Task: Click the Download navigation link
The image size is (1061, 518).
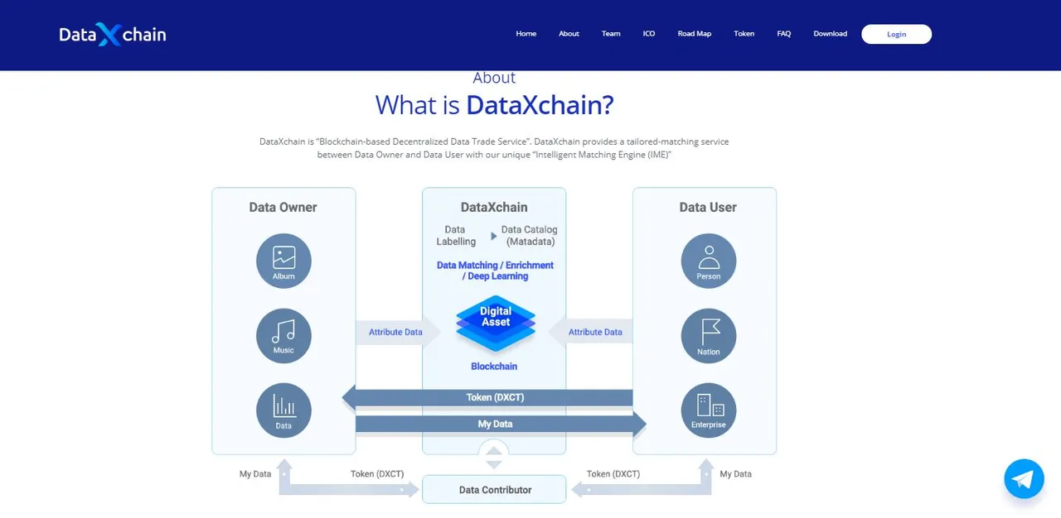Action: [831, 34]
